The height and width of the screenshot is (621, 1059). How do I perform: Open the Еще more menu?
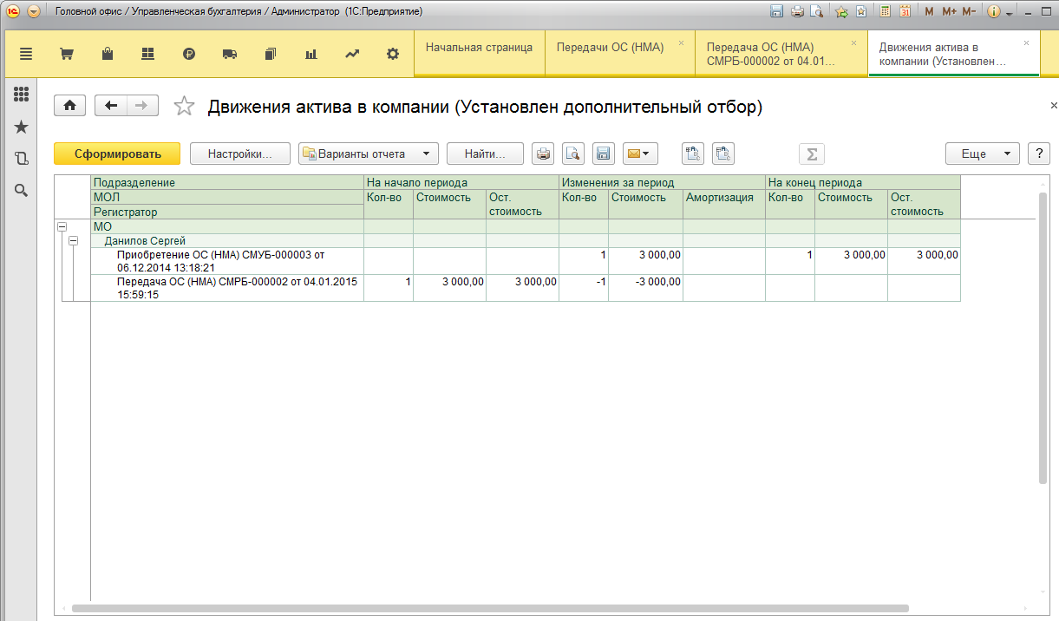tap(983, 154)
